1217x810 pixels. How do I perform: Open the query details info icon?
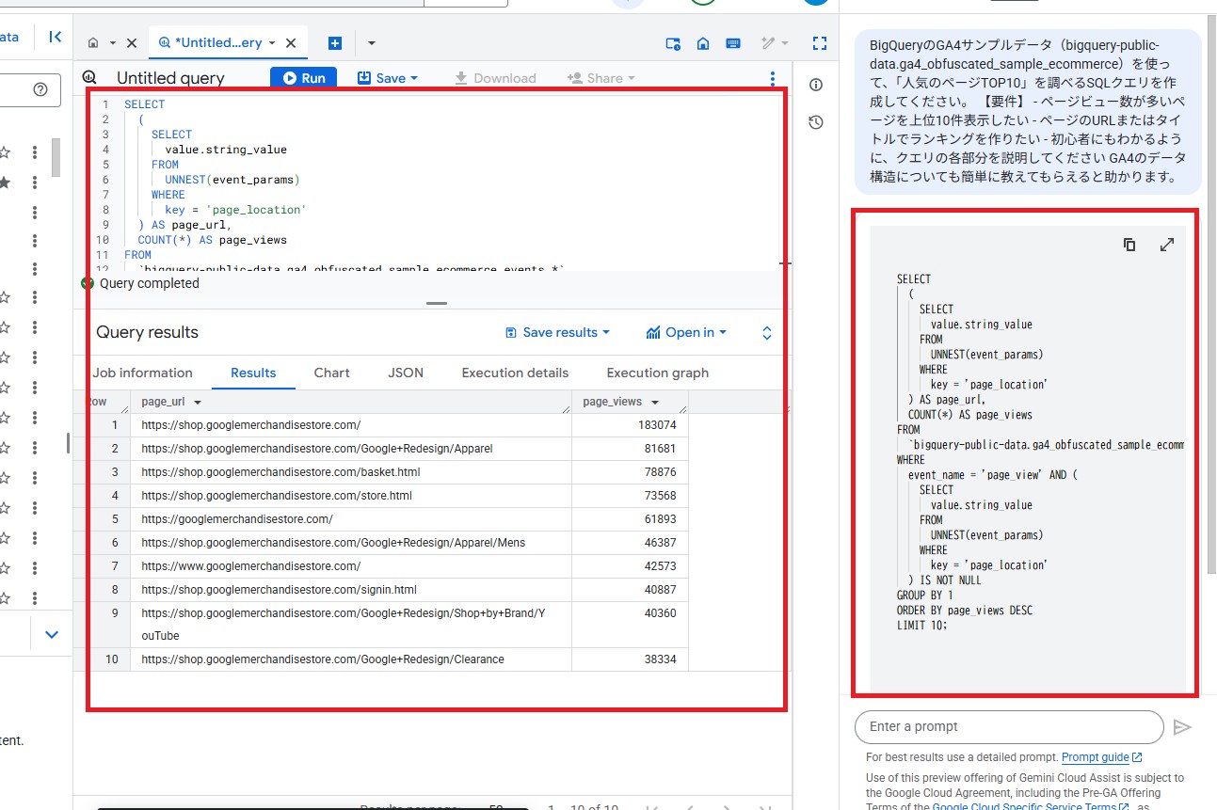pos(816,85)
